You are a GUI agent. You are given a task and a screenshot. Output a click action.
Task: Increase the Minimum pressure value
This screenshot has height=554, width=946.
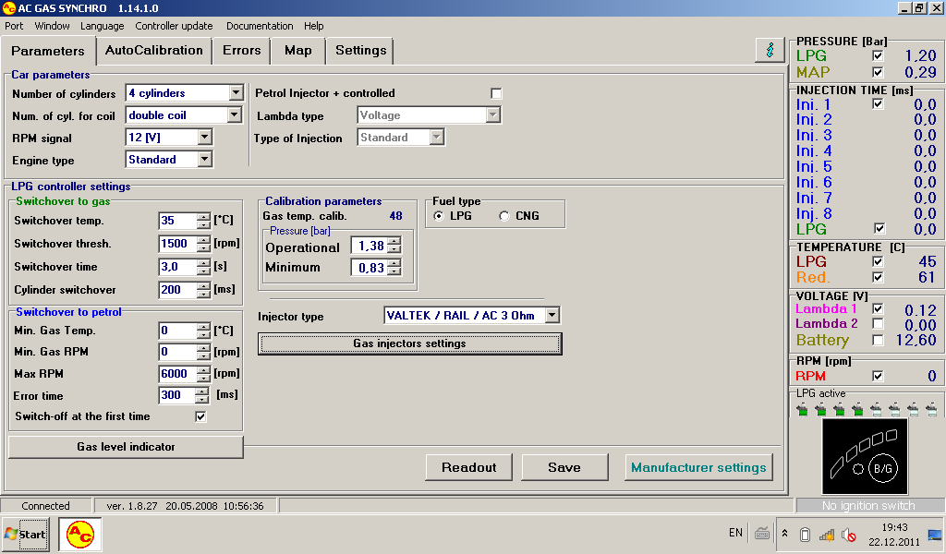coord(394,263)
